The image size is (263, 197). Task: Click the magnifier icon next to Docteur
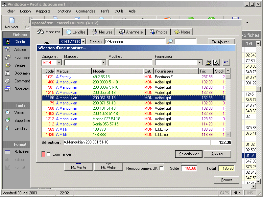170,42
